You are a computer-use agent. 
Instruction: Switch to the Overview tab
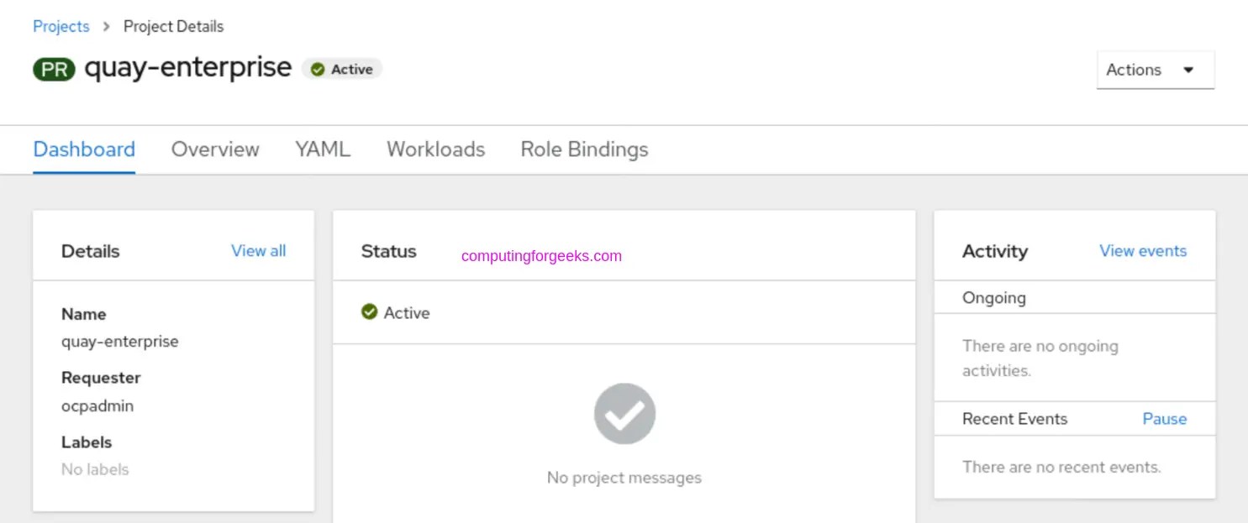[215, 149]
